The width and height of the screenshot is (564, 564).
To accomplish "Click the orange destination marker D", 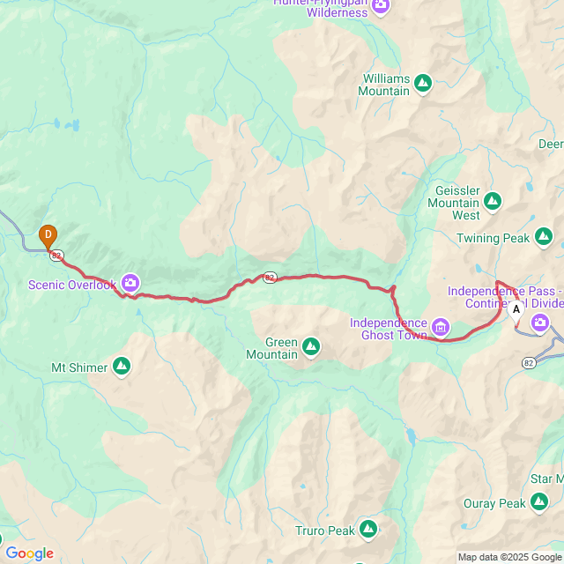I will [x=48, y=237].
